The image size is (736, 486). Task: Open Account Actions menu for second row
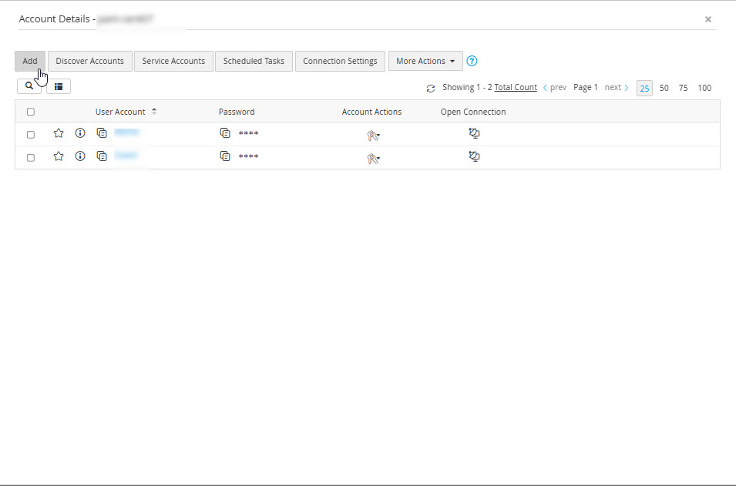point(373,158)
